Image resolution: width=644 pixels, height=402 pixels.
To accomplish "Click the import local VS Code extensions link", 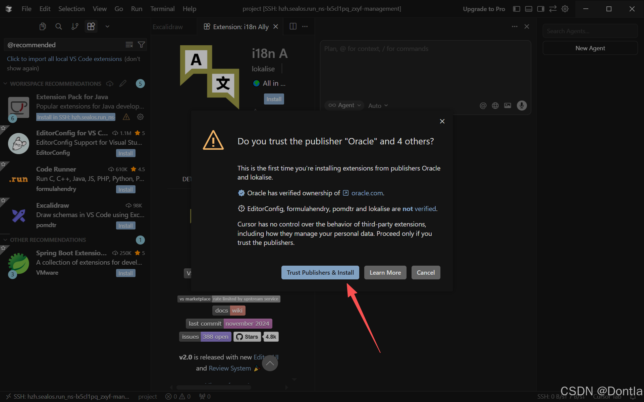I will 64,59.
